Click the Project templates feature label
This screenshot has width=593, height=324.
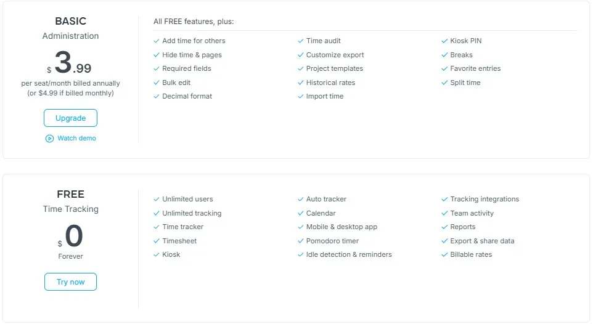[335, 68]
